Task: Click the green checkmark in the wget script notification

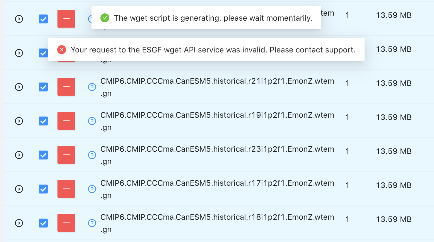Action: [x=105, y=18]
